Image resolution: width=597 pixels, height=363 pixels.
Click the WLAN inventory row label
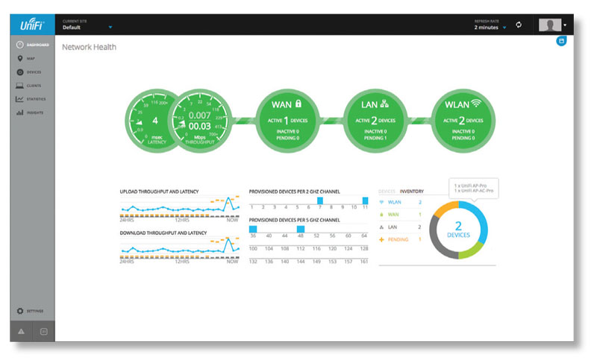[394, 202]
